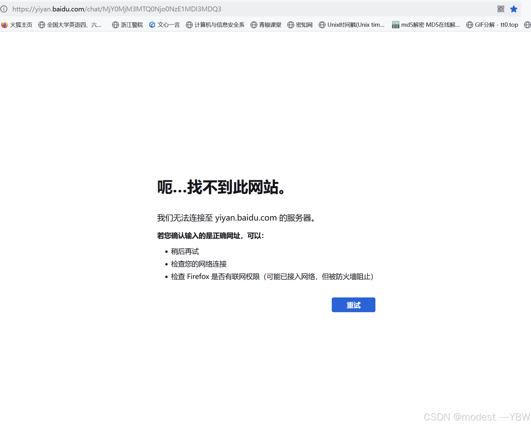Click the Firefox logo icon beside 火狐主页
531x426 pixels.
(x=5, y=25)
